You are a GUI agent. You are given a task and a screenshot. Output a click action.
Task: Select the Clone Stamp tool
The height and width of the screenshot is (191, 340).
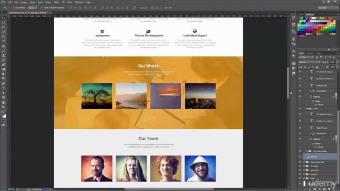pos(3,55)
